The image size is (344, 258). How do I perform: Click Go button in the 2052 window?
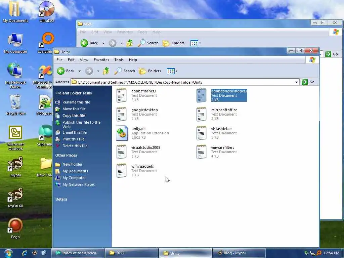point(332,54)
